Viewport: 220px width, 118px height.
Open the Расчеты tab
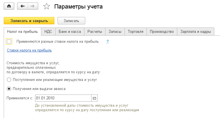pyautogui.click(x=95, y=32)
